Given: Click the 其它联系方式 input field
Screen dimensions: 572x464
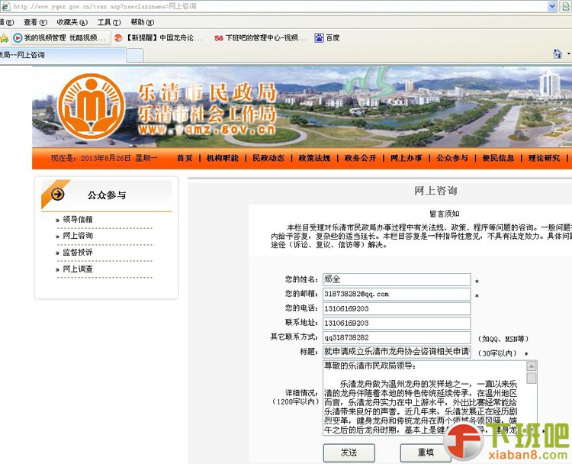Looking at the screenshot, I should 397,337.
